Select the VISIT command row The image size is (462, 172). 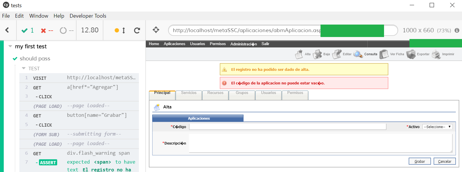point(79,78)
